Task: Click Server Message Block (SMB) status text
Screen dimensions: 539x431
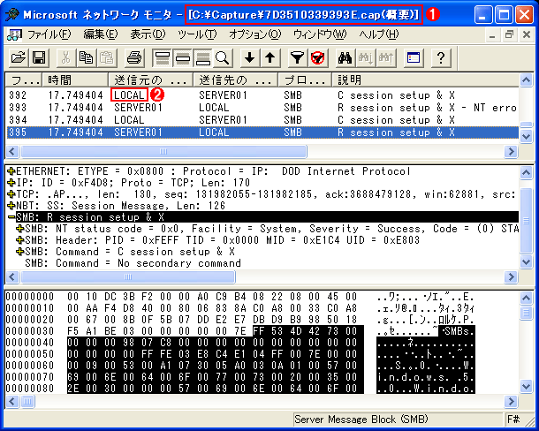Action: (361, 420)
